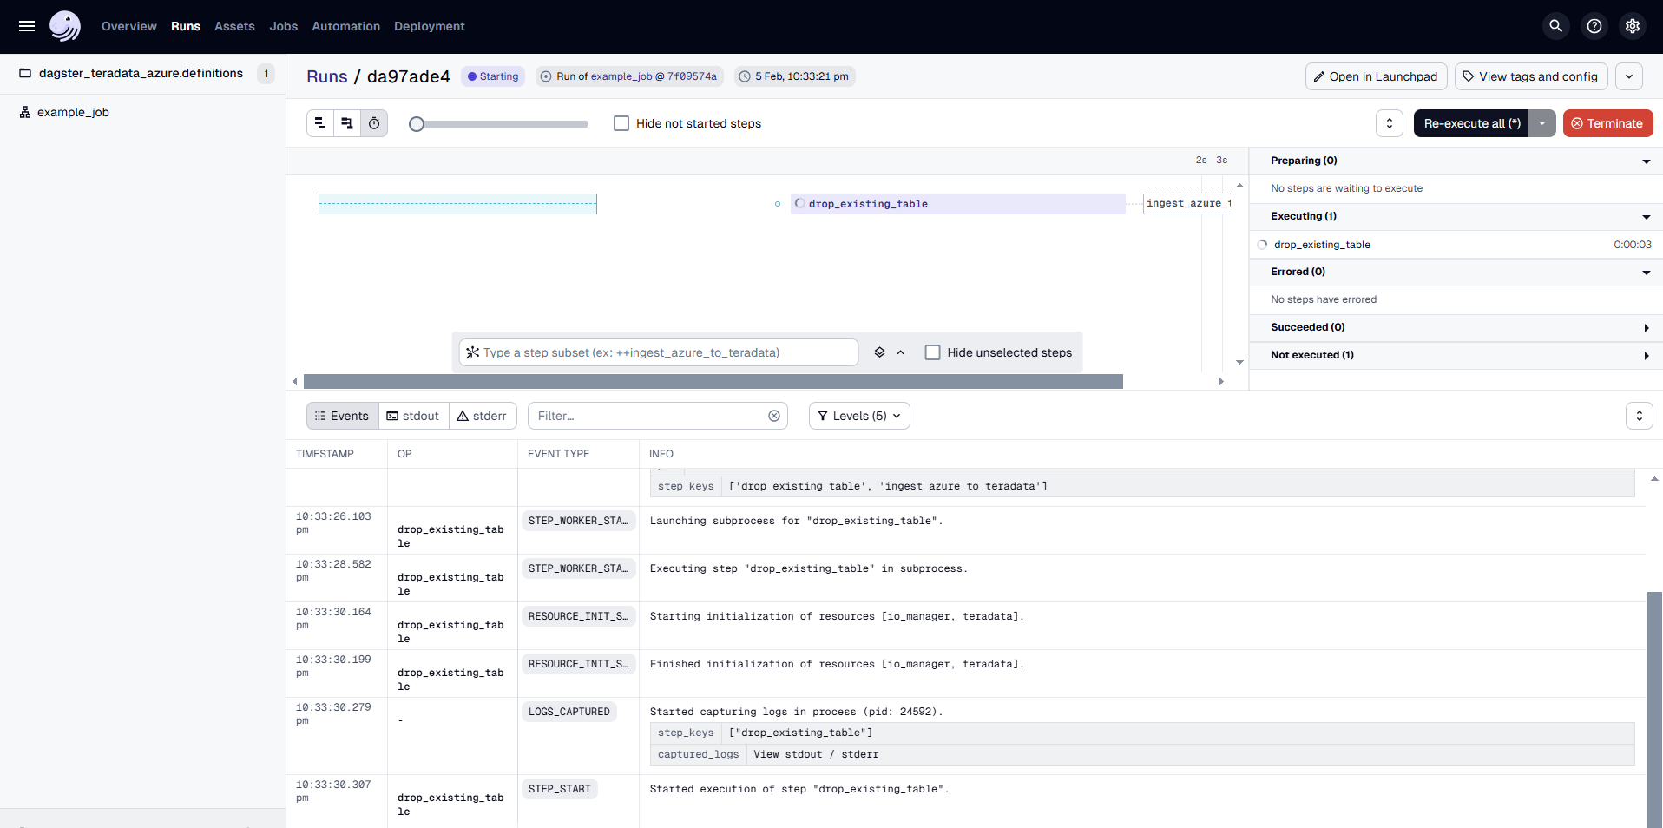Click the 5 Feb, 10:33:21 pm timestamp tag
The width and height of the screenshot is (1663, 828).
(x=795, y=76)
